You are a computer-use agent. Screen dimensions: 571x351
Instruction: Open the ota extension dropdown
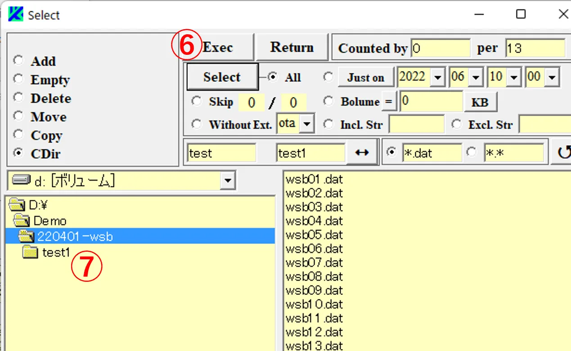tap(307, 124)
